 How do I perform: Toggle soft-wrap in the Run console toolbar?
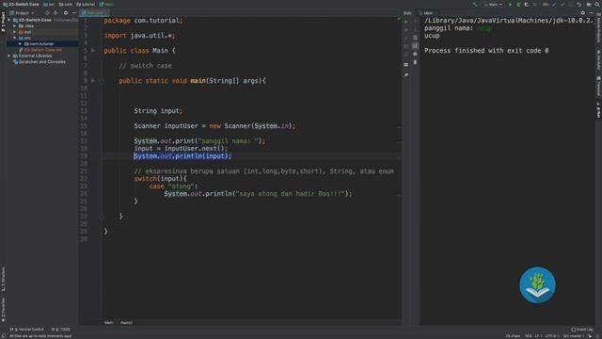tap(416, 38)
